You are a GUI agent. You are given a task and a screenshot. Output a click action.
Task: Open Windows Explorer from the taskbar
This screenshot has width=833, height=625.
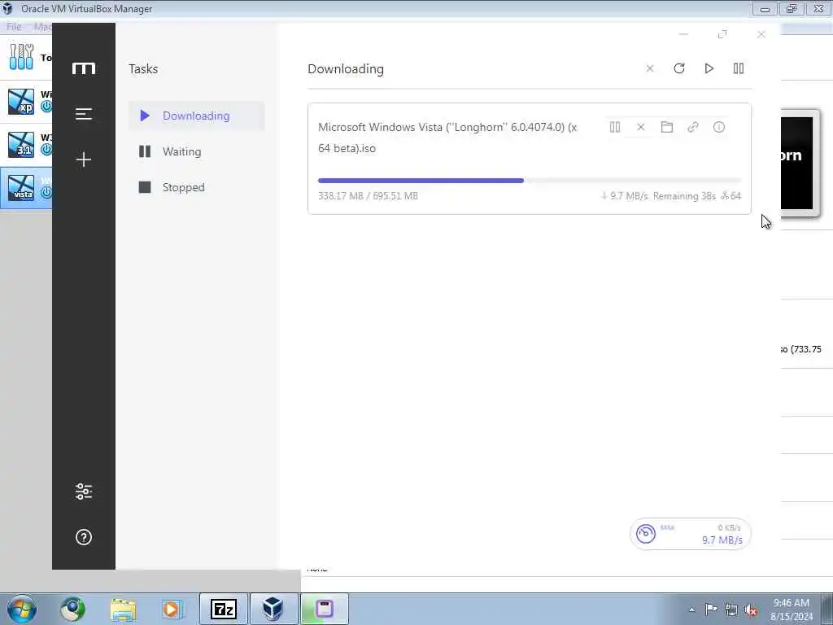[x=124, y=609]
